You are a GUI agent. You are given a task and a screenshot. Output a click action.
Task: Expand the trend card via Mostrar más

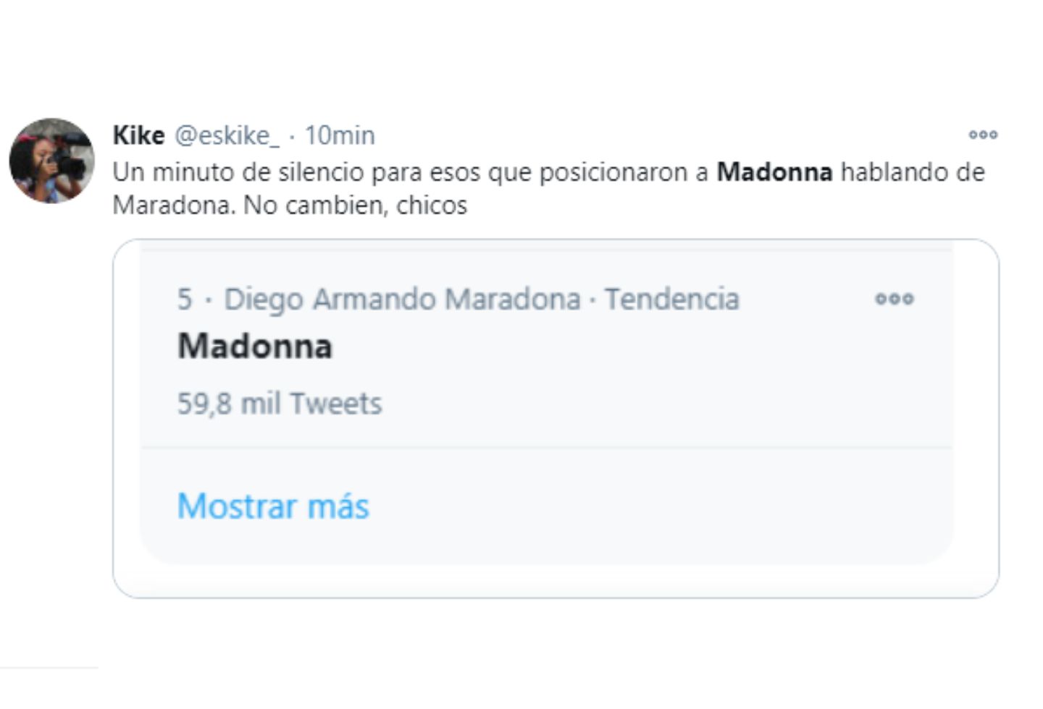pyautogui.click(x=273, y=506)
